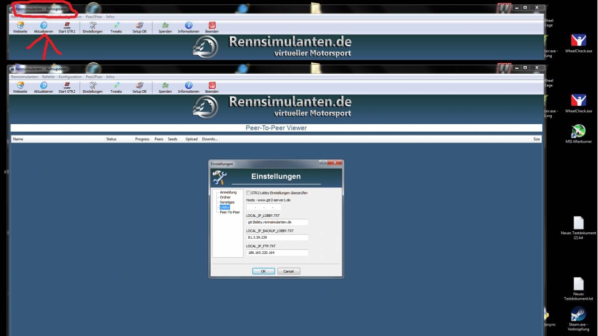Select Peer-To-Peer in the settings tree

point(230,212)
